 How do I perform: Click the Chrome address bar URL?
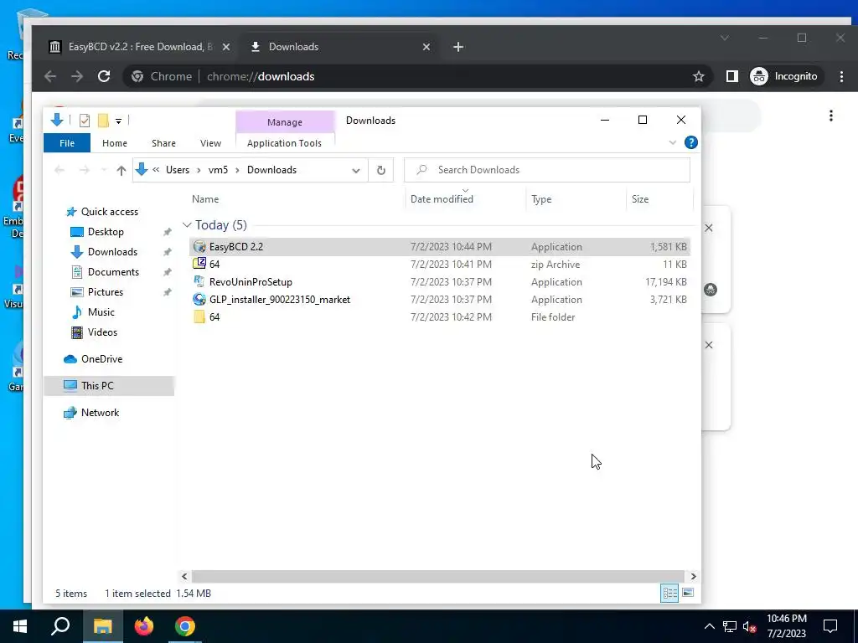pos(261,76)
